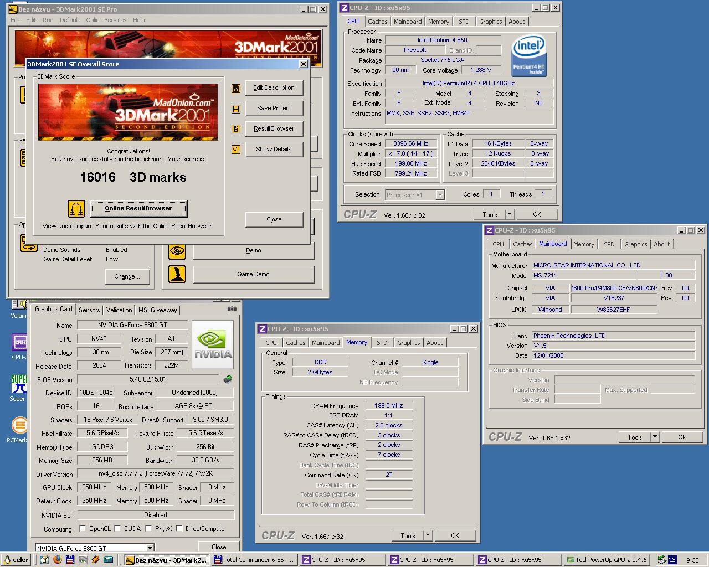Open the NVIDIA GeForce 6800 GT dropdown

click(150, 548)
